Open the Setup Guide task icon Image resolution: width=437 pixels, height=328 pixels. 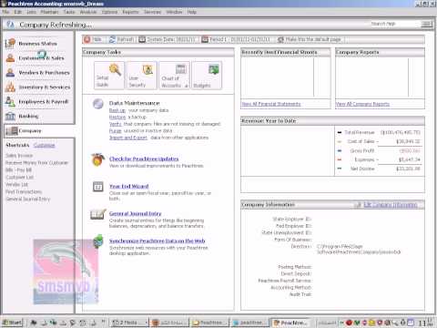pyautogui.click(x=109, y=75)
